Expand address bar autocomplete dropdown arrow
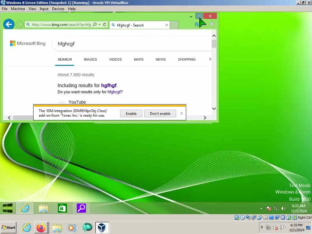 [x=100, y=24]
